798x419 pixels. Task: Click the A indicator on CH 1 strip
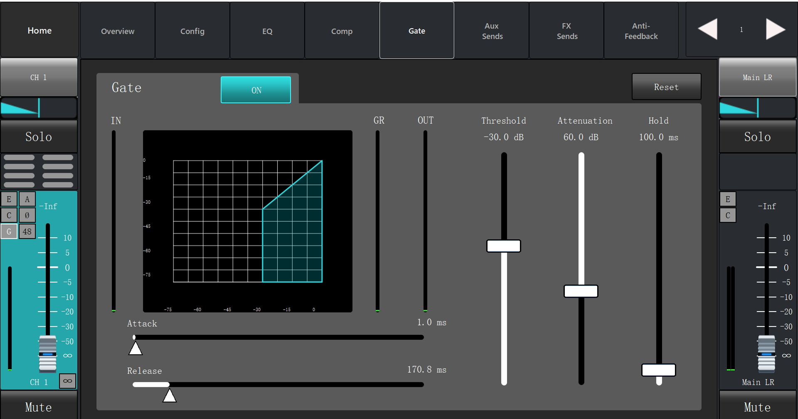pyautogui.click(x=27, y=199)
